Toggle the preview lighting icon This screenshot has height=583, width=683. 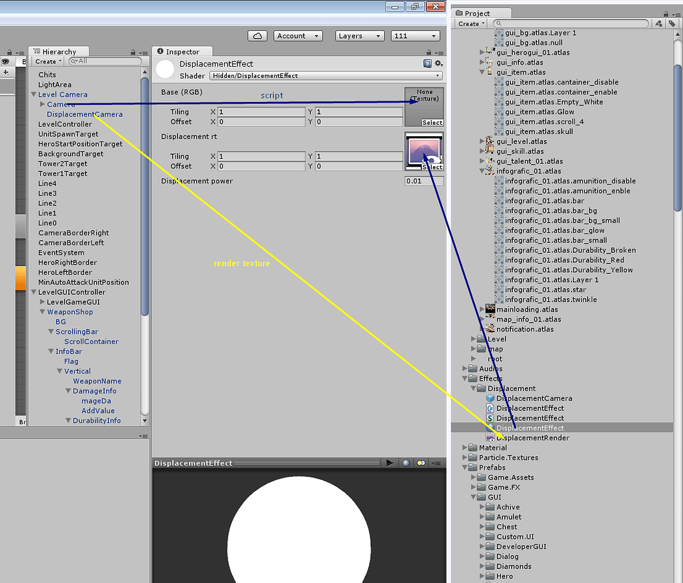tap(421, 462)
